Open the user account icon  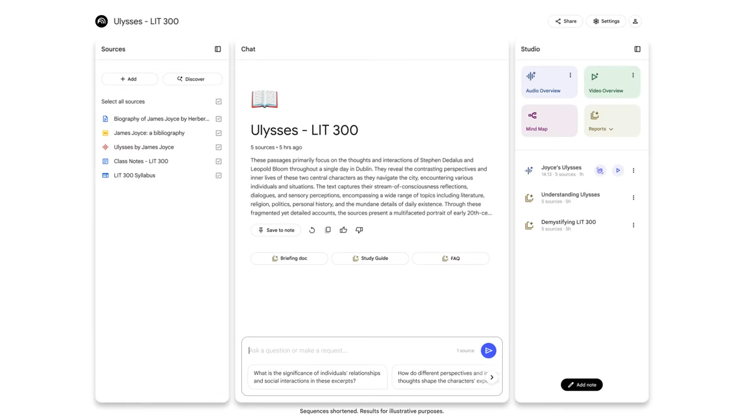pos(635,21)
